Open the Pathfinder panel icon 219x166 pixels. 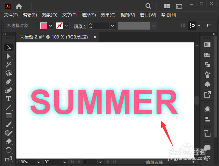click(x=207, y=65)
